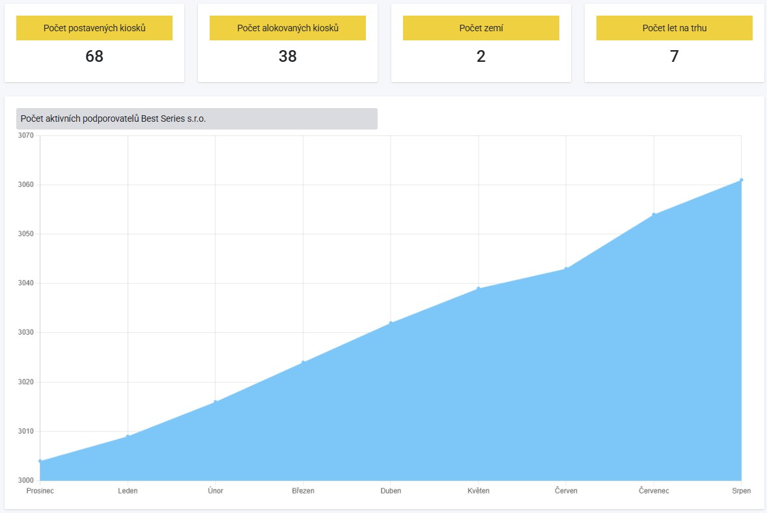Pick the Březen data point on the chart line
Image resolution: width=767 pixels, height=513 pixels.
point(303,363)
